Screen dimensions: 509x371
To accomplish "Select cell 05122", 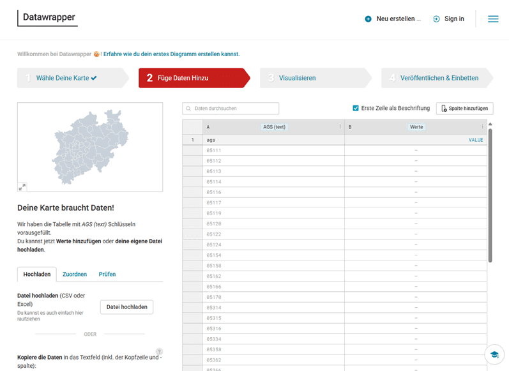I will (x=273, y=234).
